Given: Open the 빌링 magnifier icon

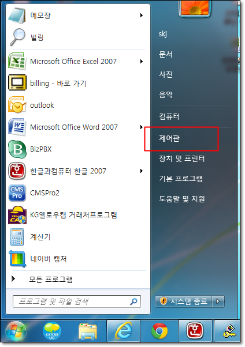Looking at the screenshot, I should tap(17, 37).
